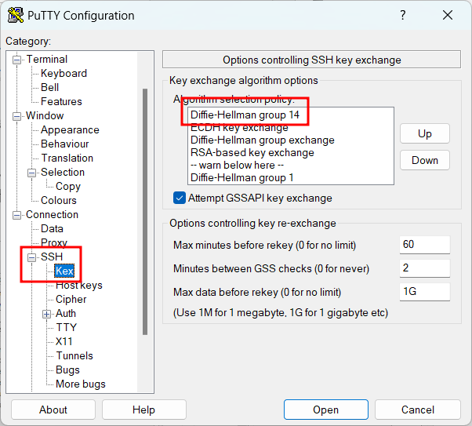The height and width of the screenshot is (426, 472).
Task: Select Diffie-Hellman group 14 in list
Action: (290, 115)
